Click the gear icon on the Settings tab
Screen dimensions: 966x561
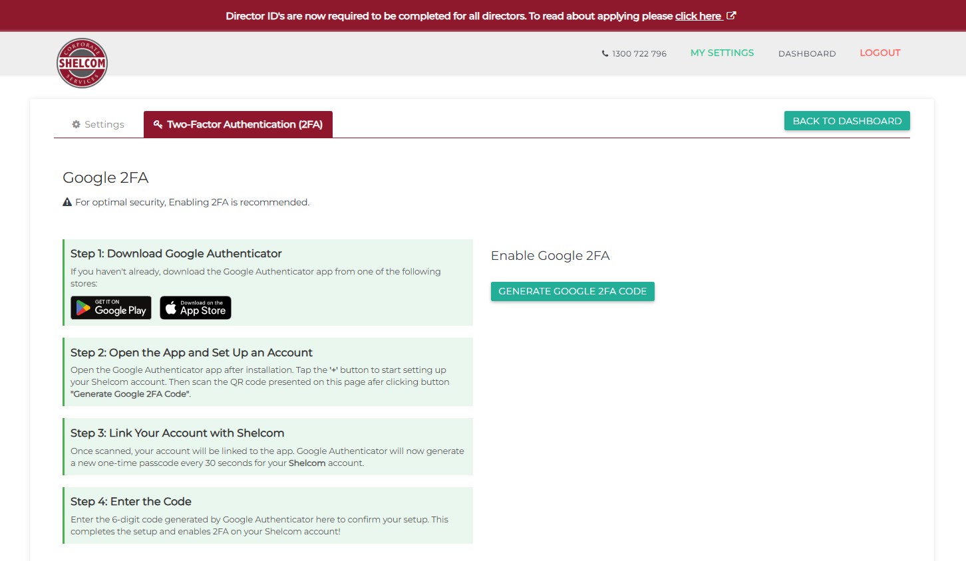[x=76, y=124]
